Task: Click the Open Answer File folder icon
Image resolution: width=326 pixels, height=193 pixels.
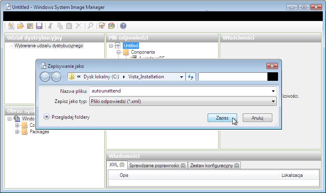Action: pyautogui.click(x=20, y=26)
